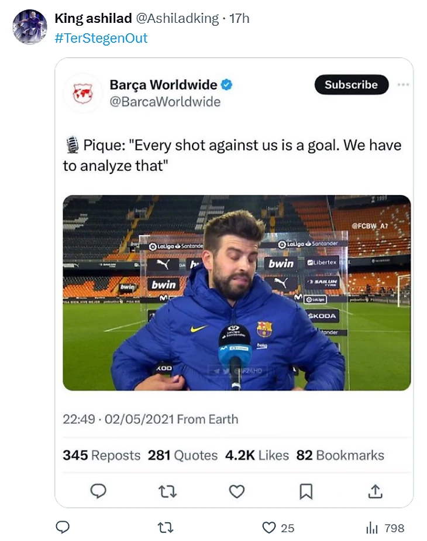Image resolution: width=427 pixels, height=541 pixels.
Task: Open the Pique interview image
Action: 236,293
